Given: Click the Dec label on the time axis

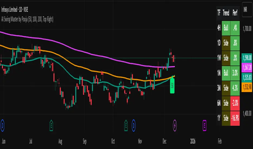Looking at the screenshot, I should point(165,141).
